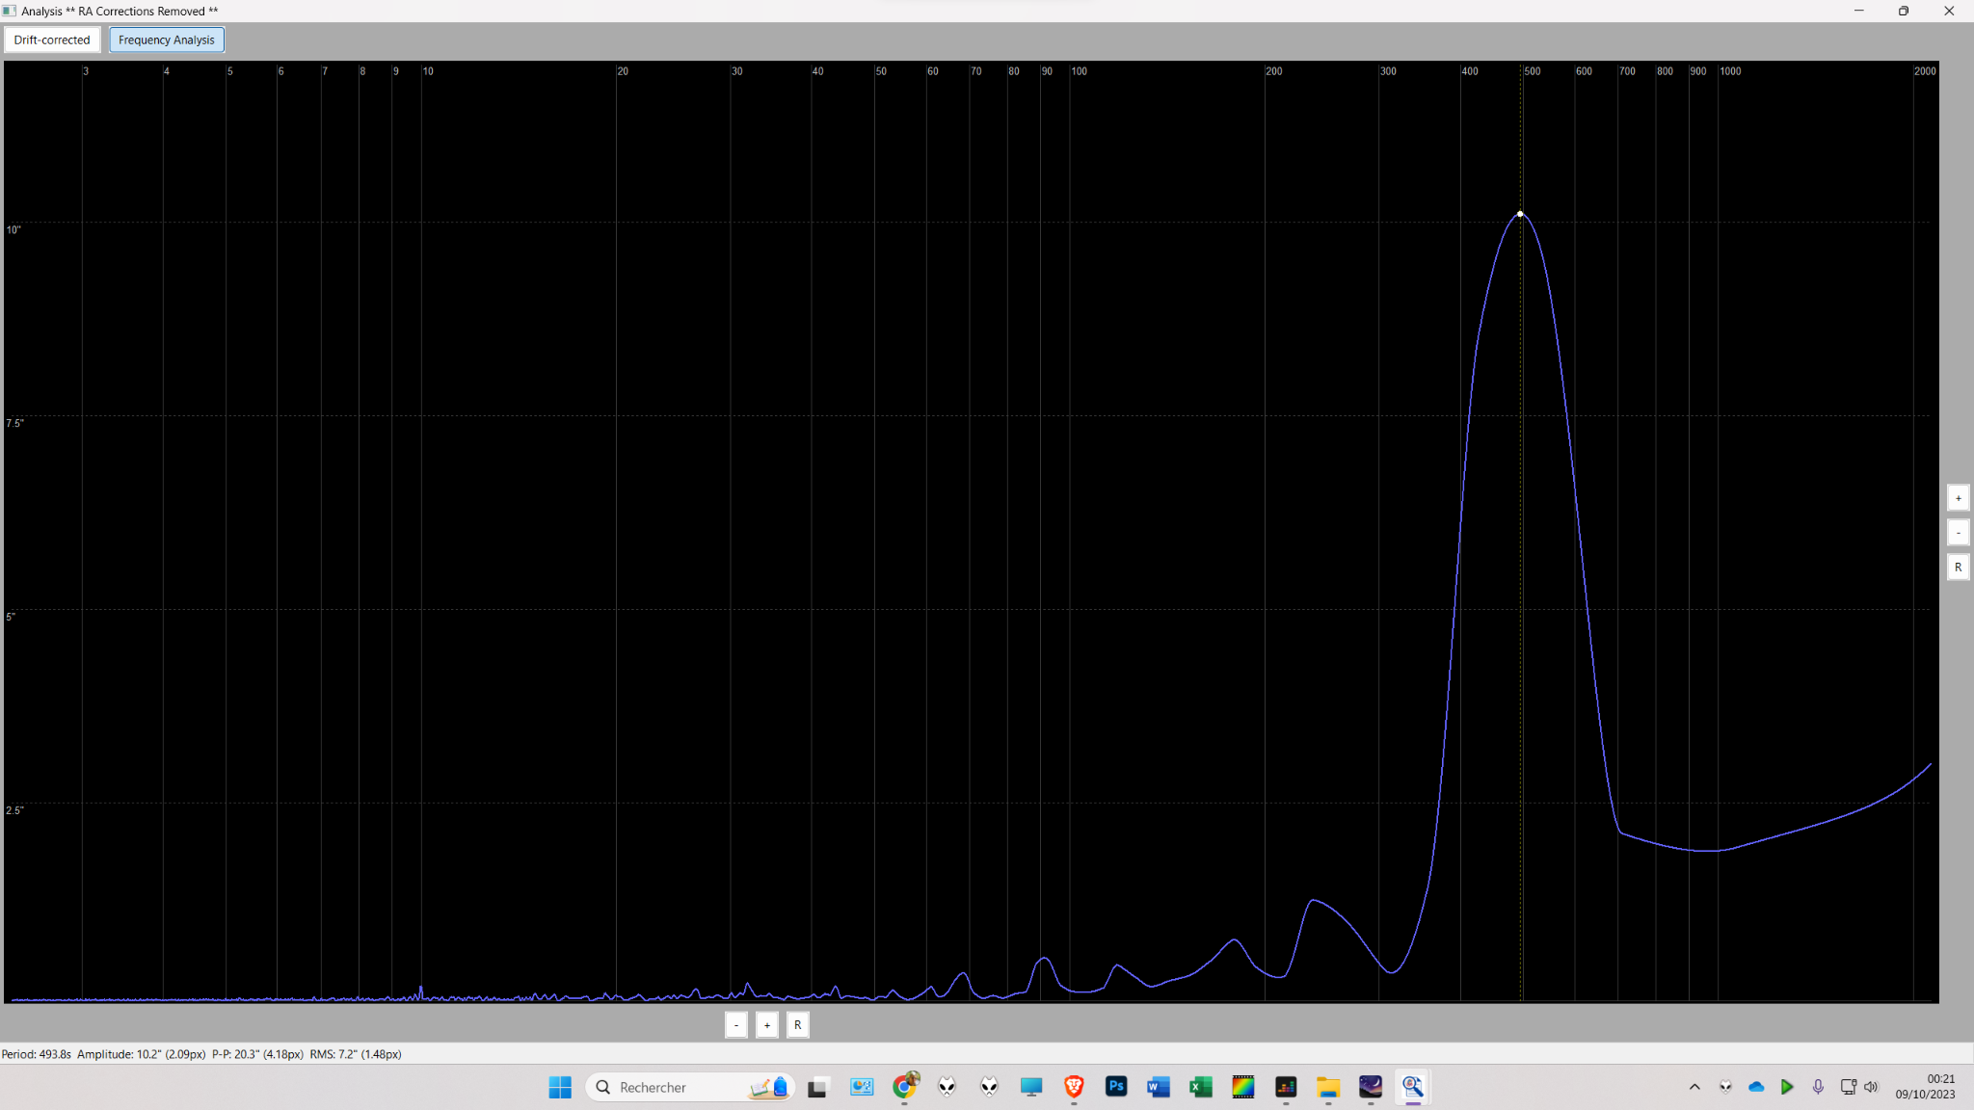The image size is (1974, 1110).
Task: Open OneDrive cloud icon in system tray
Action: [1756, 1087]
